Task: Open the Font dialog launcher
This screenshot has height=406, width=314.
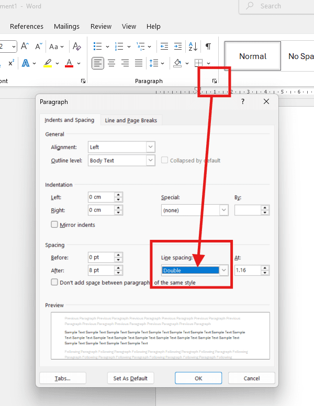Action: (83, 81)
